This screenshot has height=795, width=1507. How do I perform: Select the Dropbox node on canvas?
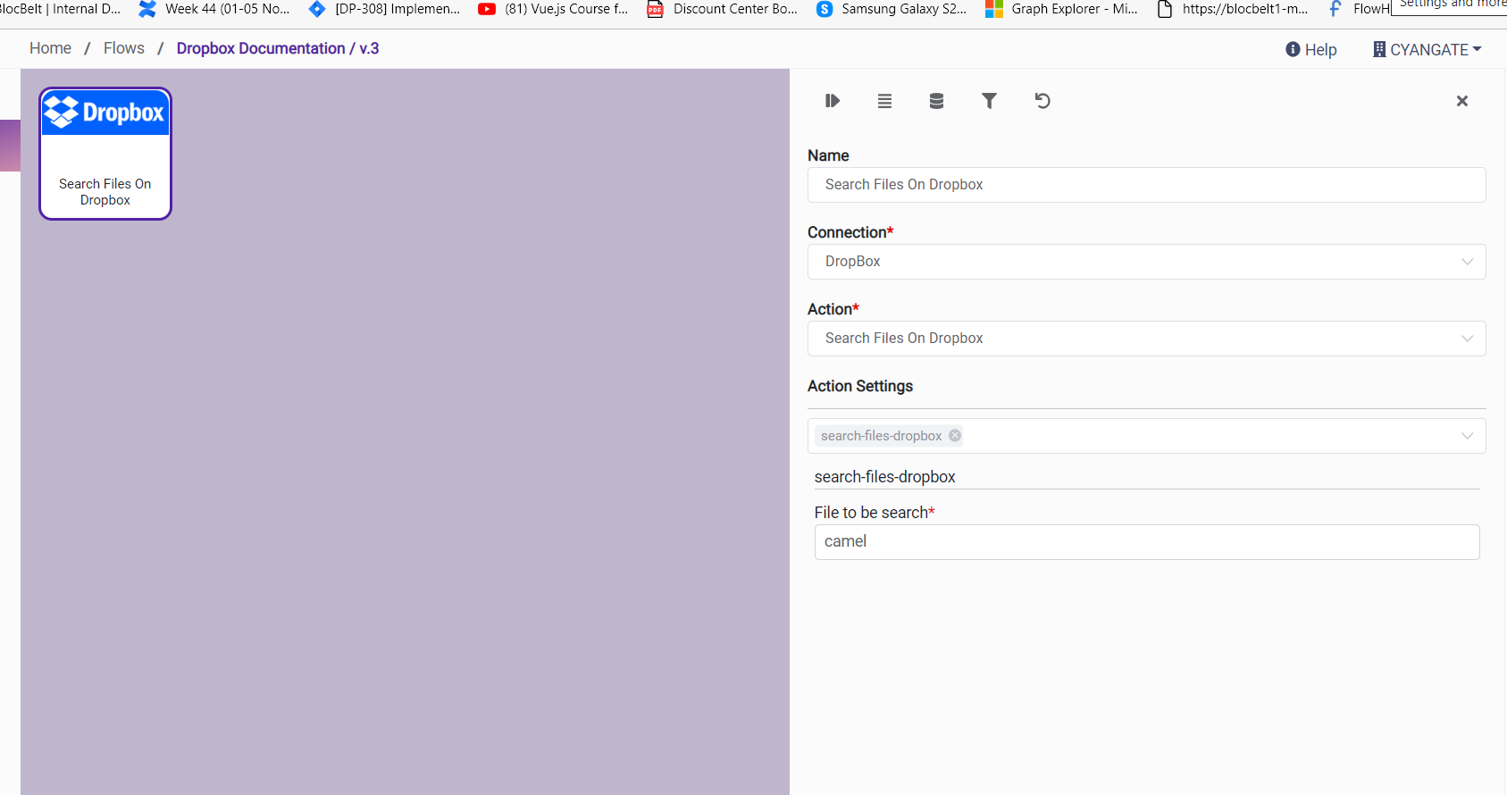point(105,154)
